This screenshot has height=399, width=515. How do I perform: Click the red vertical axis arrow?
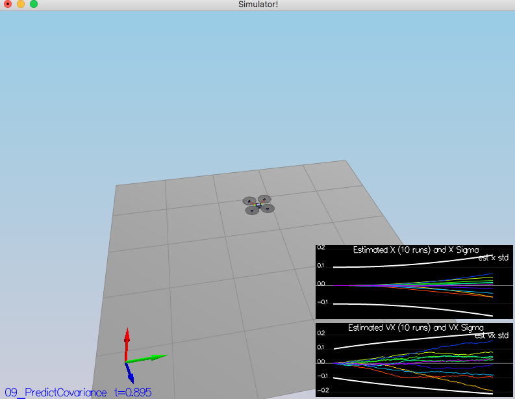point(127,345)
